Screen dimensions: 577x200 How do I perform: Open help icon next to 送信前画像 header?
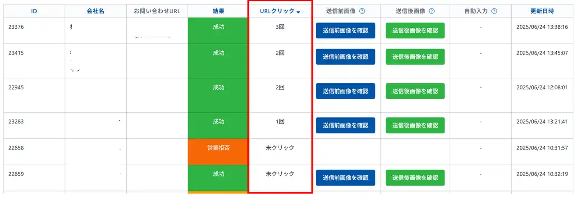tap(362, 11)
